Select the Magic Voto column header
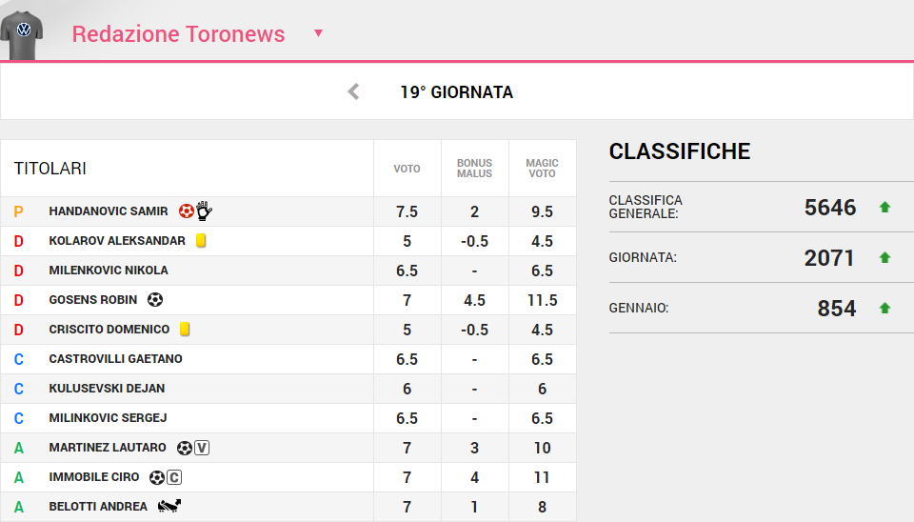This screenshot has width=914, height=522. coord(542,169)
